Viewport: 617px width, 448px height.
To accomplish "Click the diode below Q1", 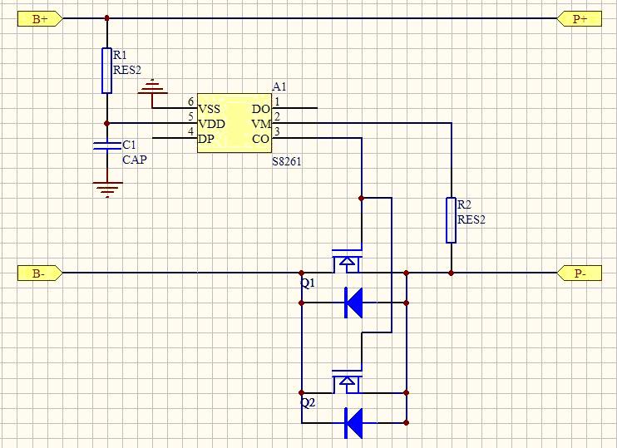I will [x=353, y=303].
